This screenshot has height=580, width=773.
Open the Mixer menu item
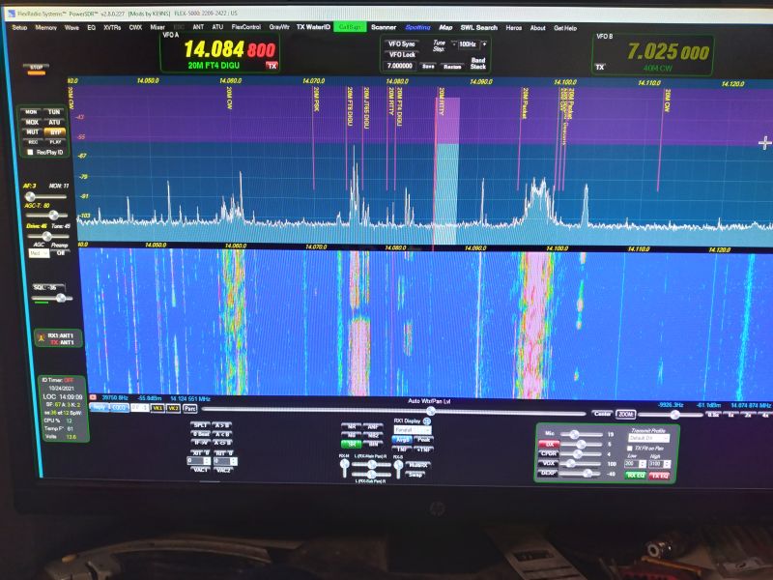[157, 27]
